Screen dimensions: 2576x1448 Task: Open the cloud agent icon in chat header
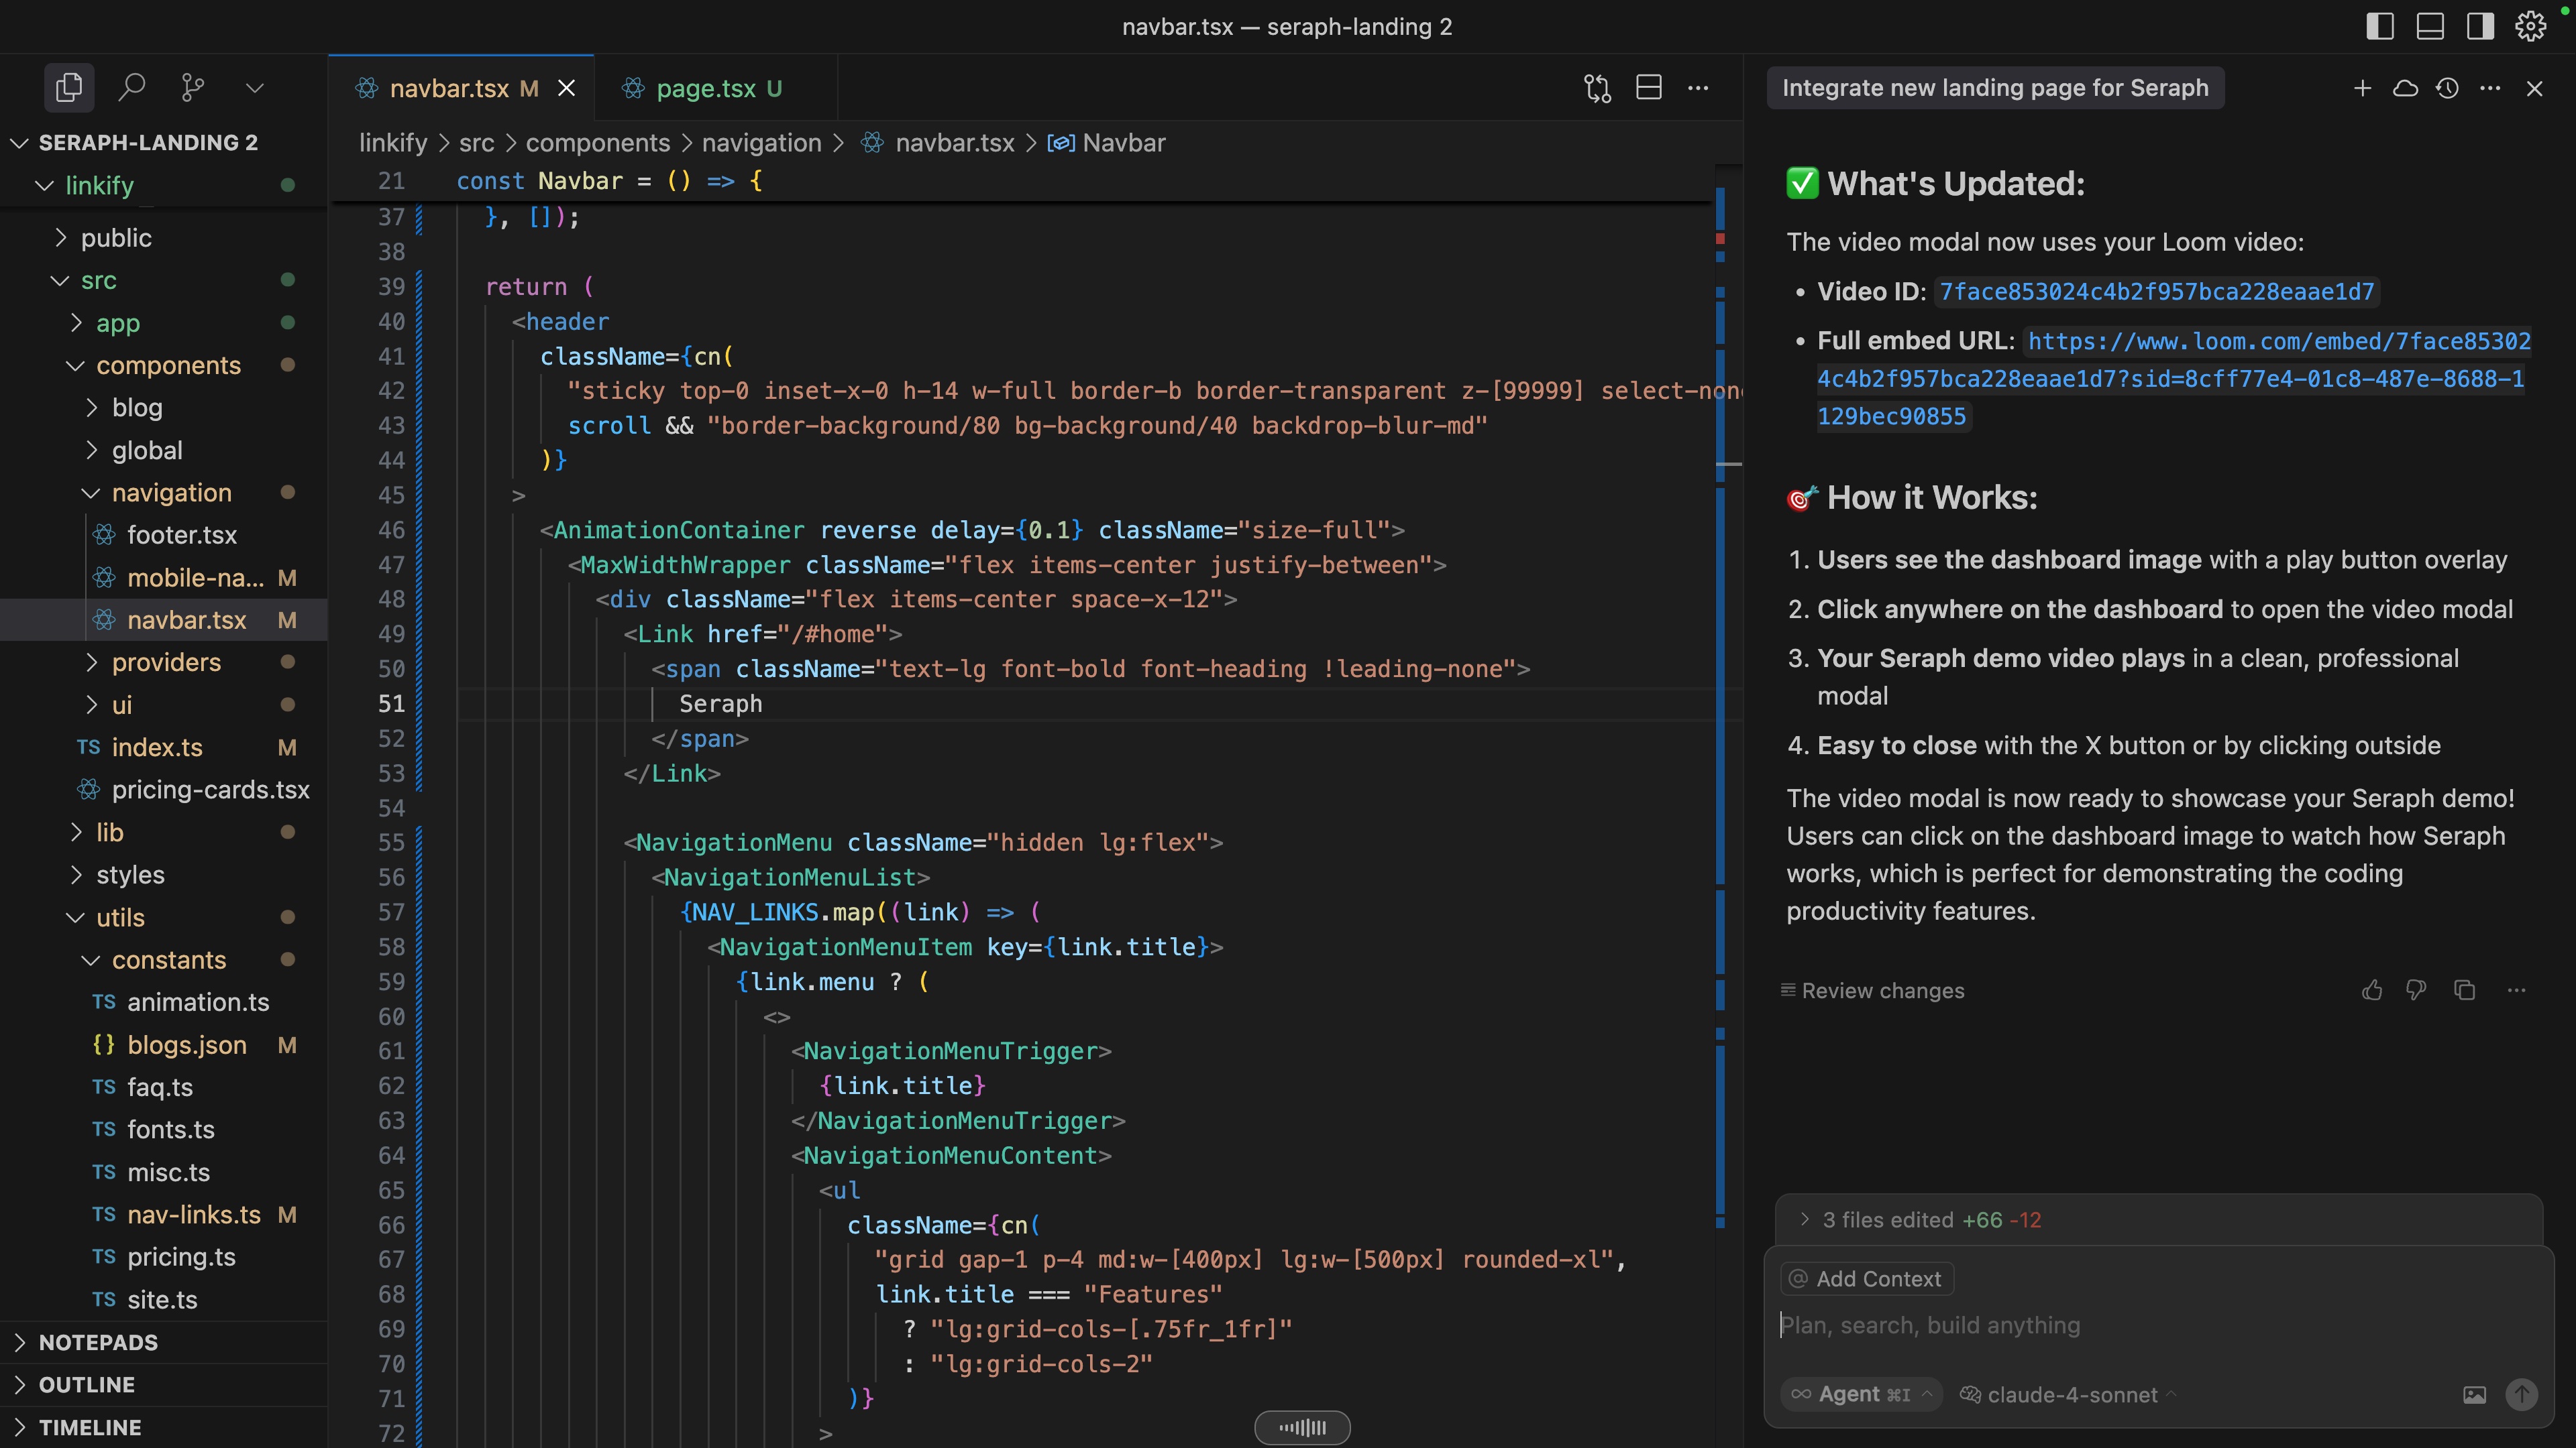point(2405,88)
